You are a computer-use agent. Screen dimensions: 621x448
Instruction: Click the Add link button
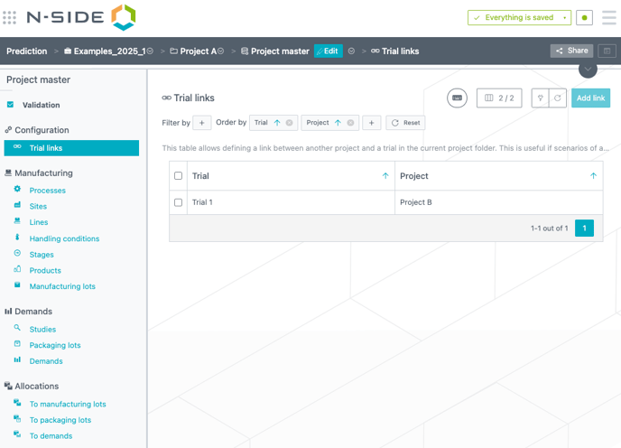(590, 98)
